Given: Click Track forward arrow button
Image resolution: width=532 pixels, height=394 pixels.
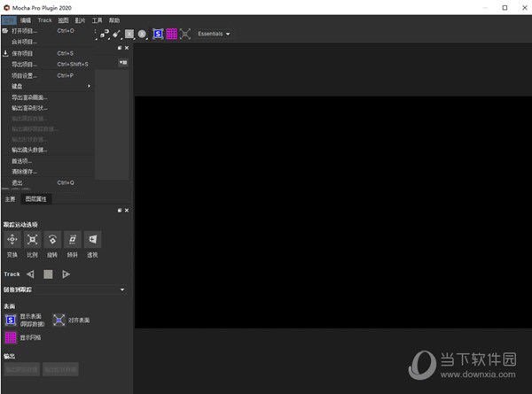Looking at the screenshot, I should click(x=66, y=274).
